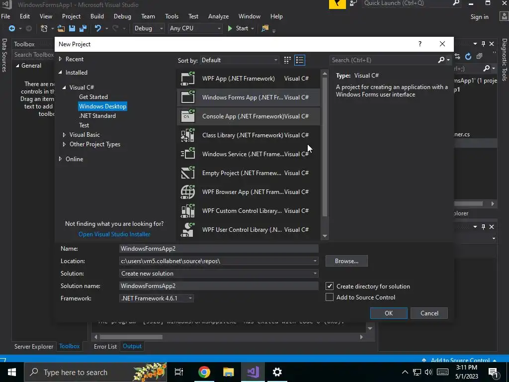Click Solution Explorer refresh icon

pos(468,57)
